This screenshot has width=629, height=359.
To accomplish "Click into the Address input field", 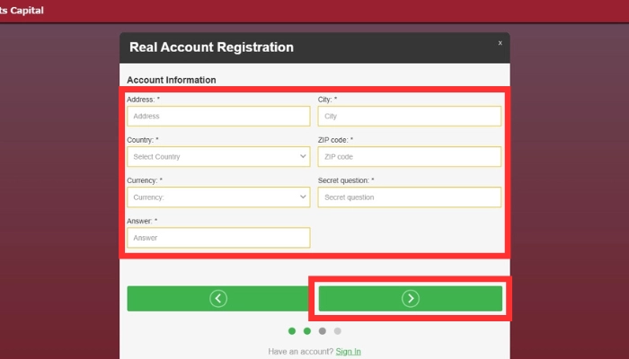I will tap(218, 117).
